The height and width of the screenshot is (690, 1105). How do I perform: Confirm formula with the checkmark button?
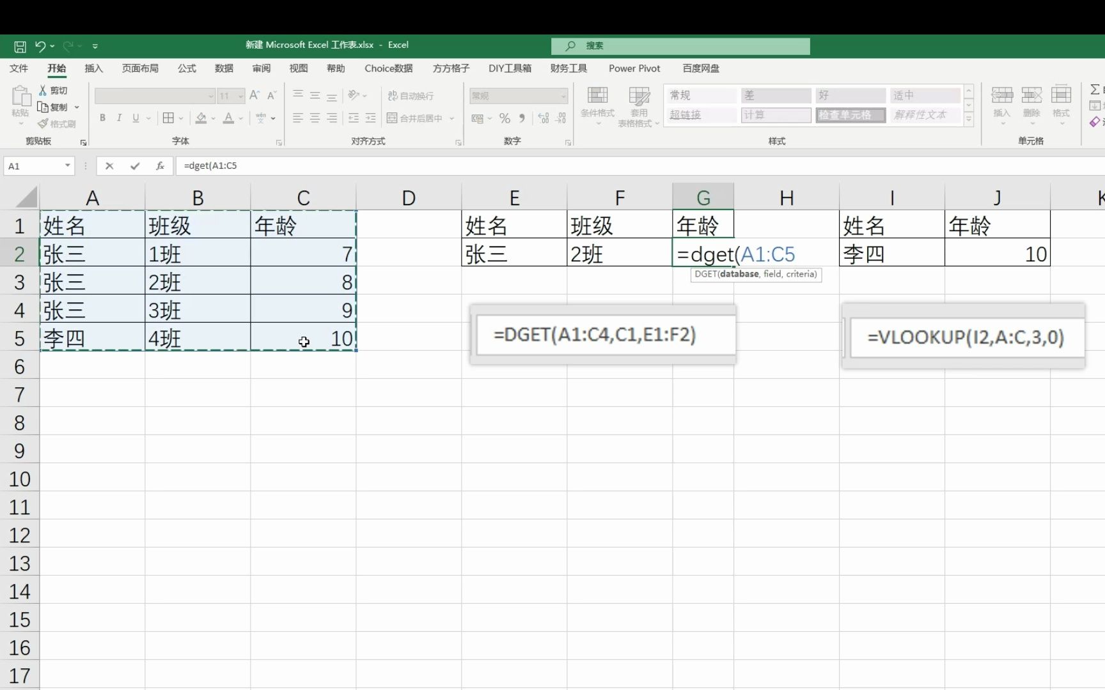click(x=134, y=166)
